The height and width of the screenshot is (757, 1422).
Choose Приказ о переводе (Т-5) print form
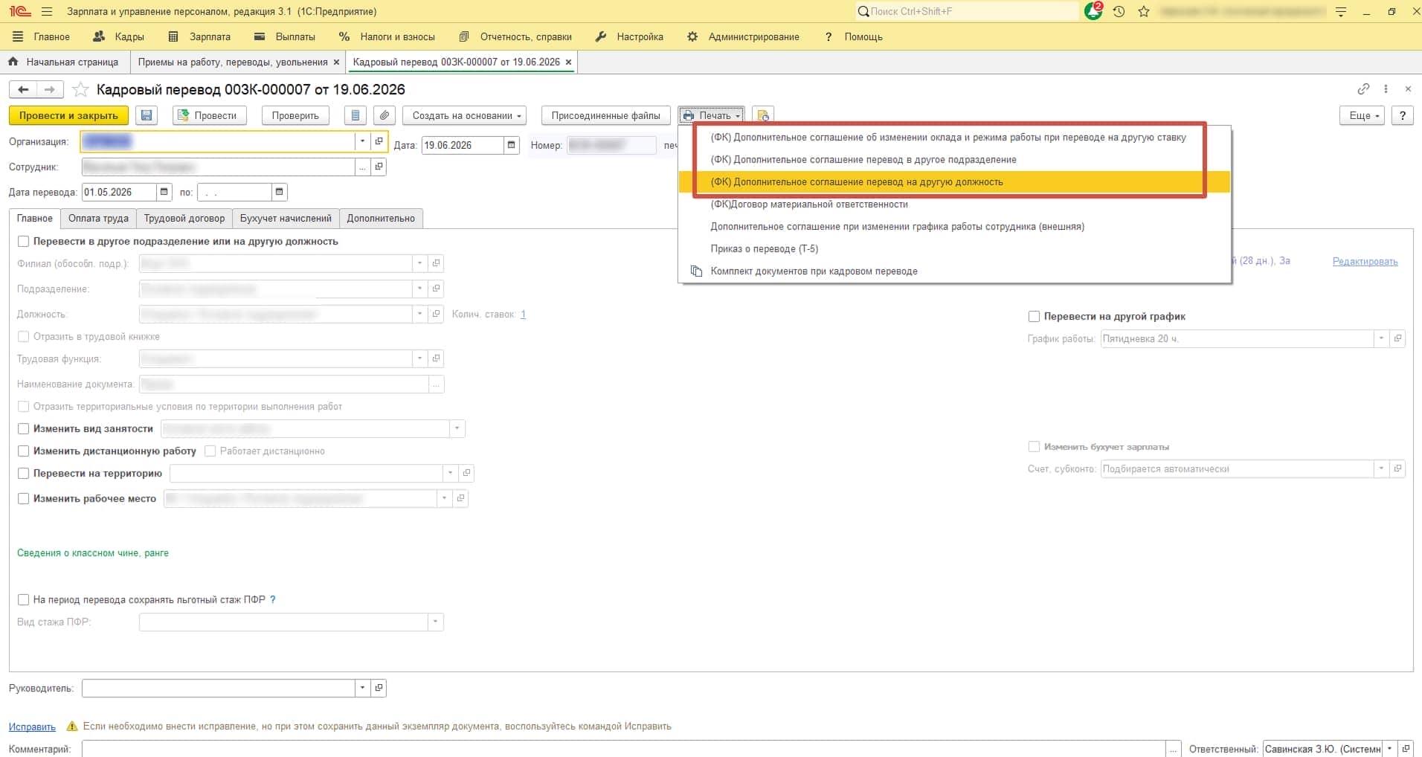tap(955, 248)
